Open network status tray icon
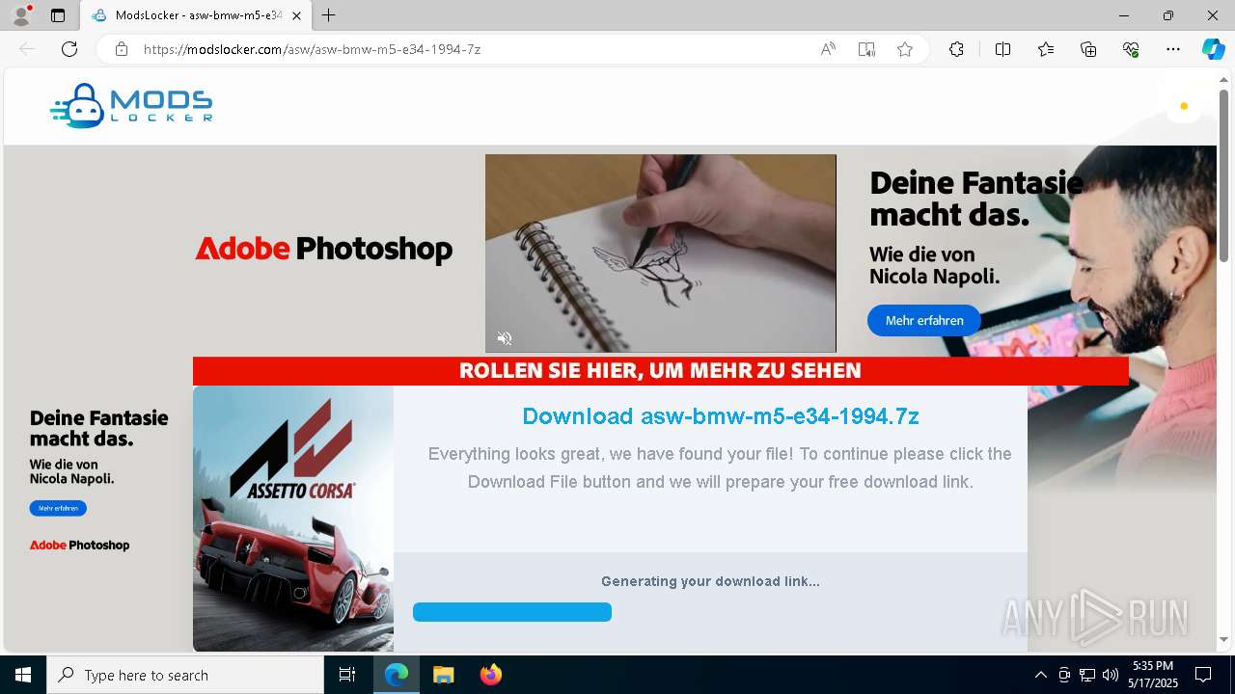Image resolution: width=1235 pixels, height=694 pixels. 1087,675
